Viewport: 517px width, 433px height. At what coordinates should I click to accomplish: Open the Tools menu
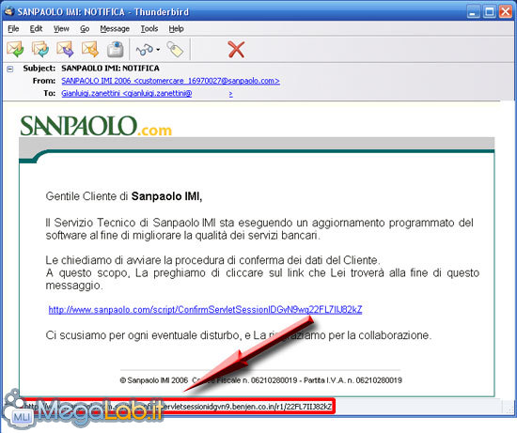click(x=149, y=29)
